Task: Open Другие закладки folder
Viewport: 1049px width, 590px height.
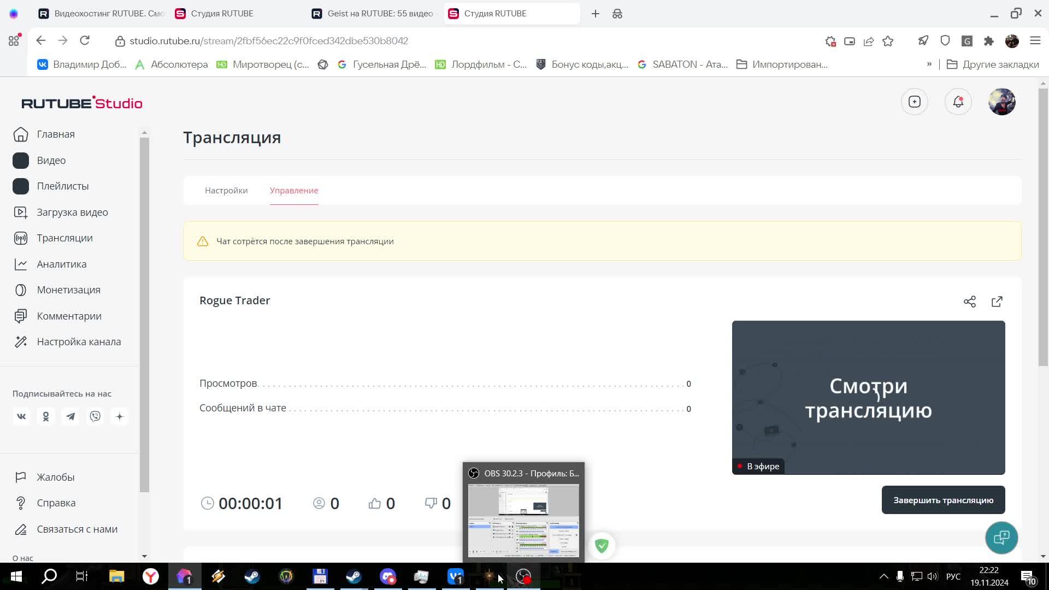Action: pyautogui.click(x=993, y=64)
